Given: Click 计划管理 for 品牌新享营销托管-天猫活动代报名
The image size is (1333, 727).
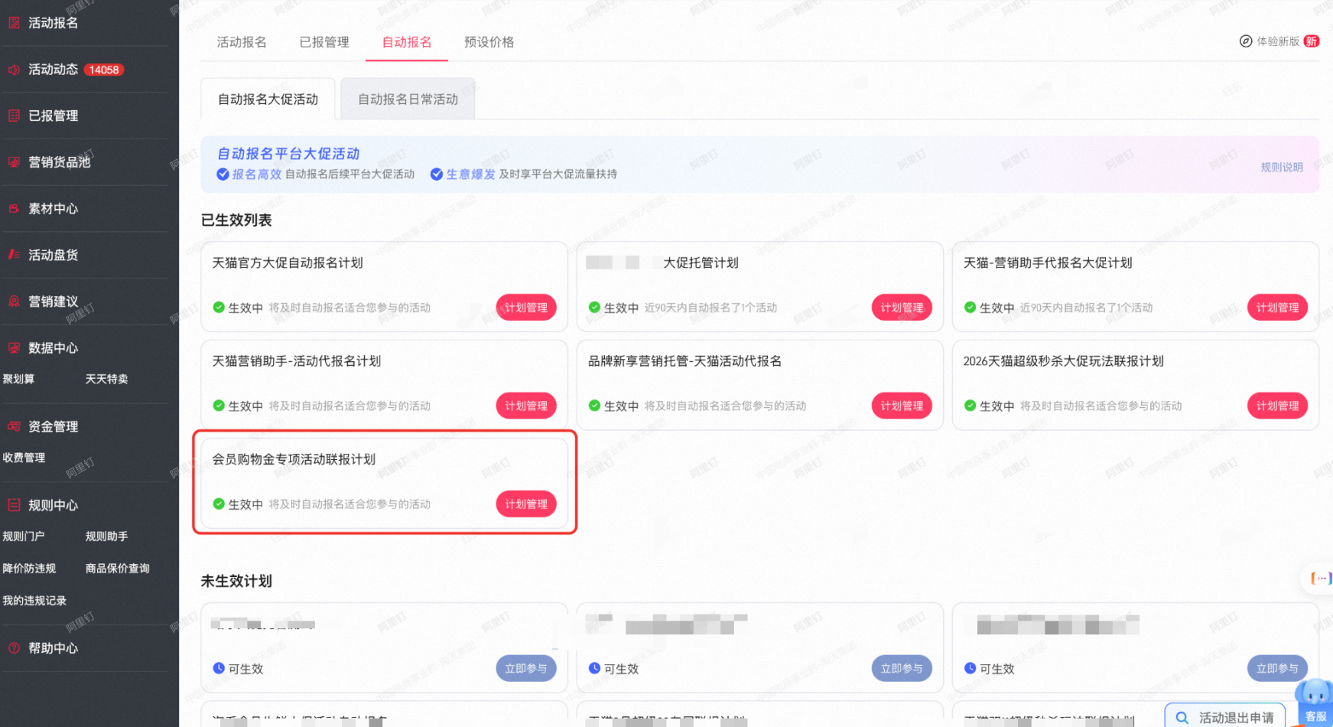Looking at the screenshot, I should 902,406.
